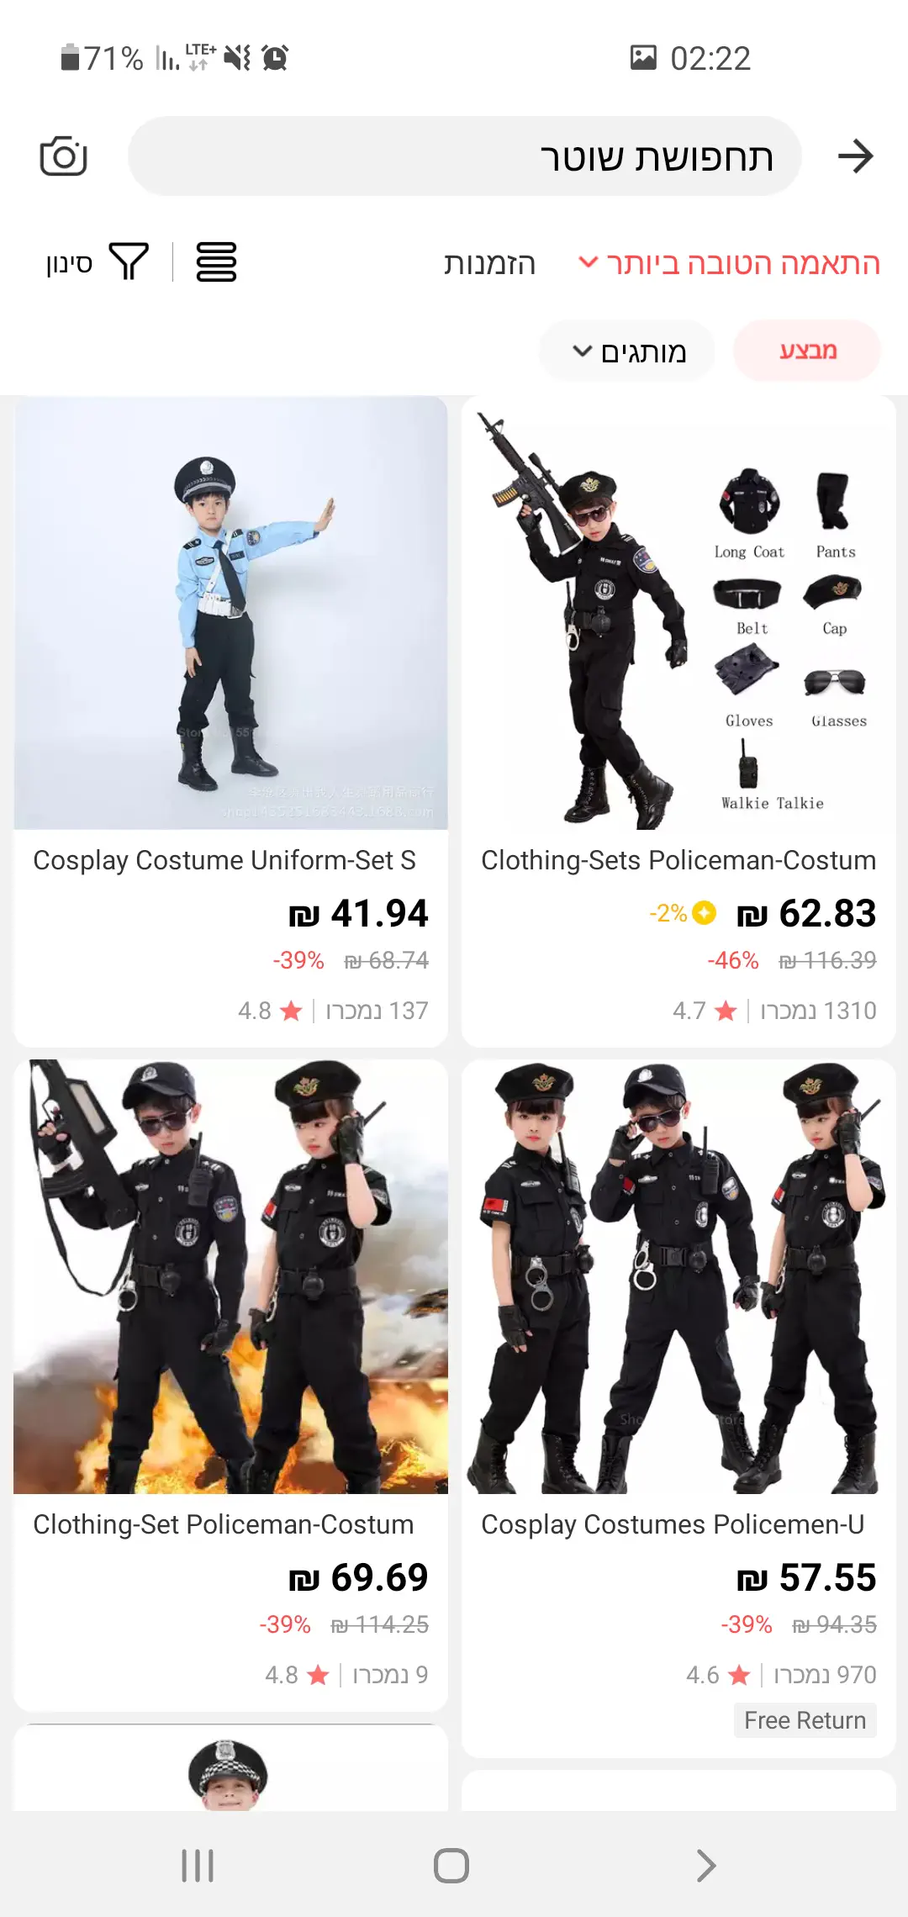908x1917 pixels.
Task: Open the blue shirt police costume image
Action: [230, 613]
